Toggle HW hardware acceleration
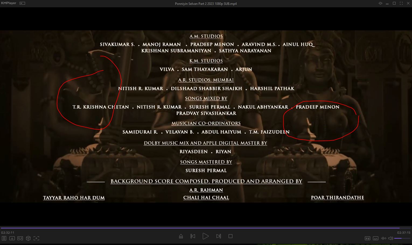 (367, 238)
